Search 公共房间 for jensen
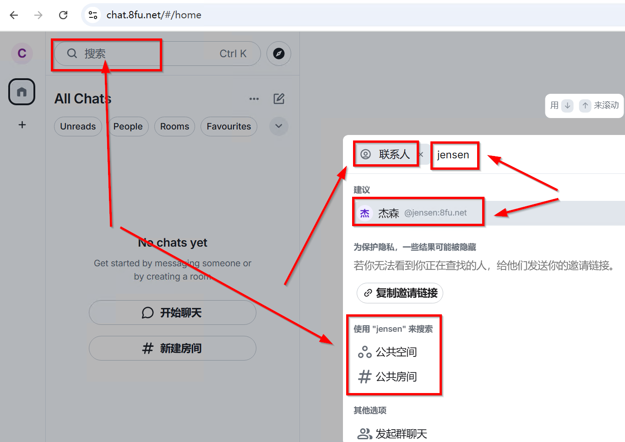This screenshot has height=442, width=625. point(387,377)
